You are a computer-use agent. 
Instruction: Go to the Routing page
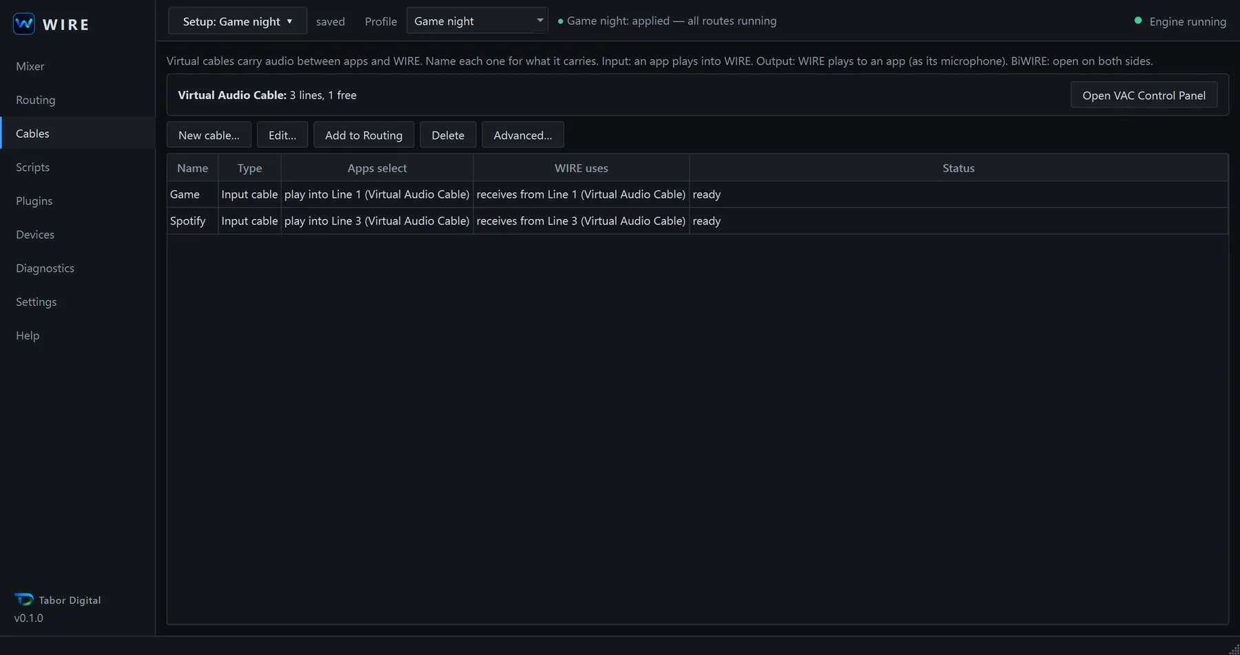tap(78, 100)
